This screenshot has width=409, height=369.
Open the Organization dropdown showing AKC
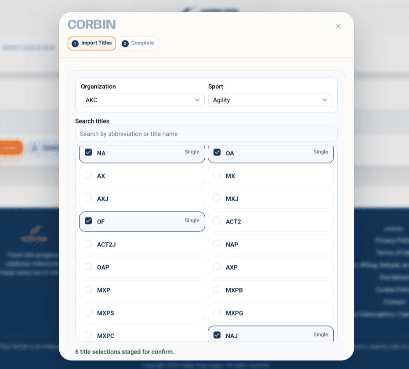pos(143,100)
